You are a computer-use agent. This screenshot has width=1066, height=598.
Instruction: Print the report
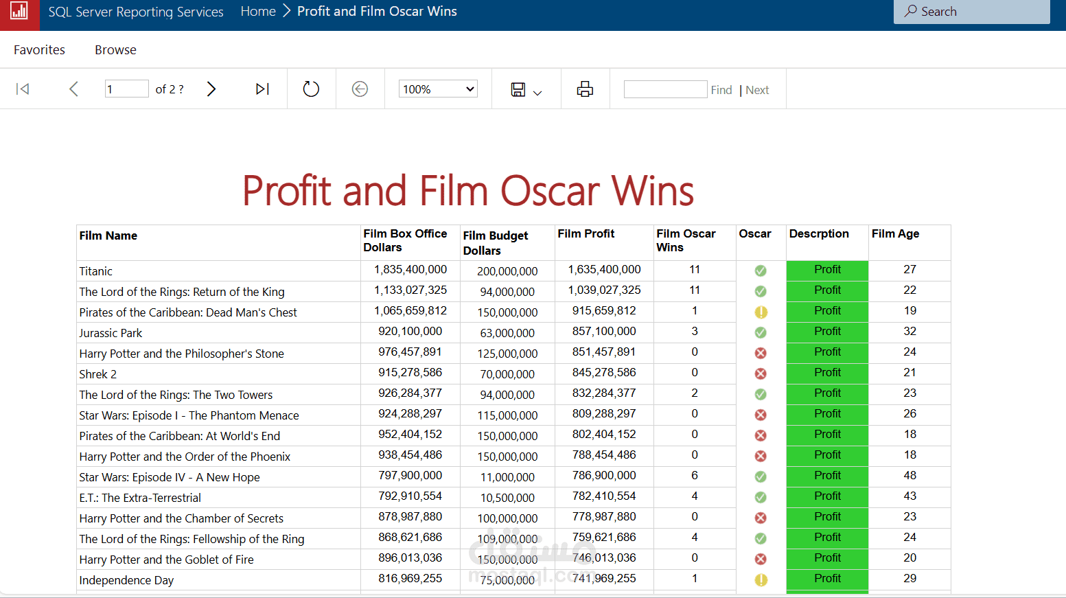point(585,89)
